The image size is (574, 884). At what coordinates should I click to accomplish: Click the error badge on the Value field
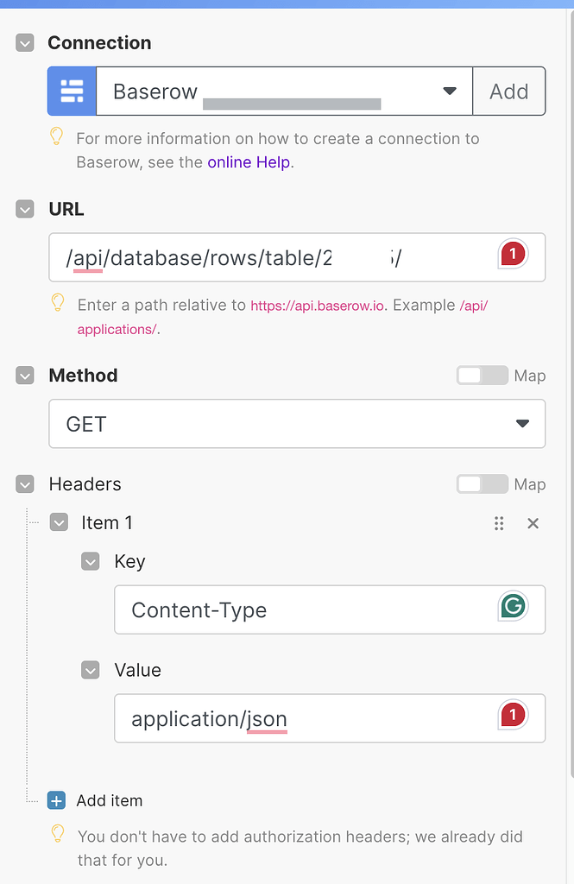click(x=514, y=713)
